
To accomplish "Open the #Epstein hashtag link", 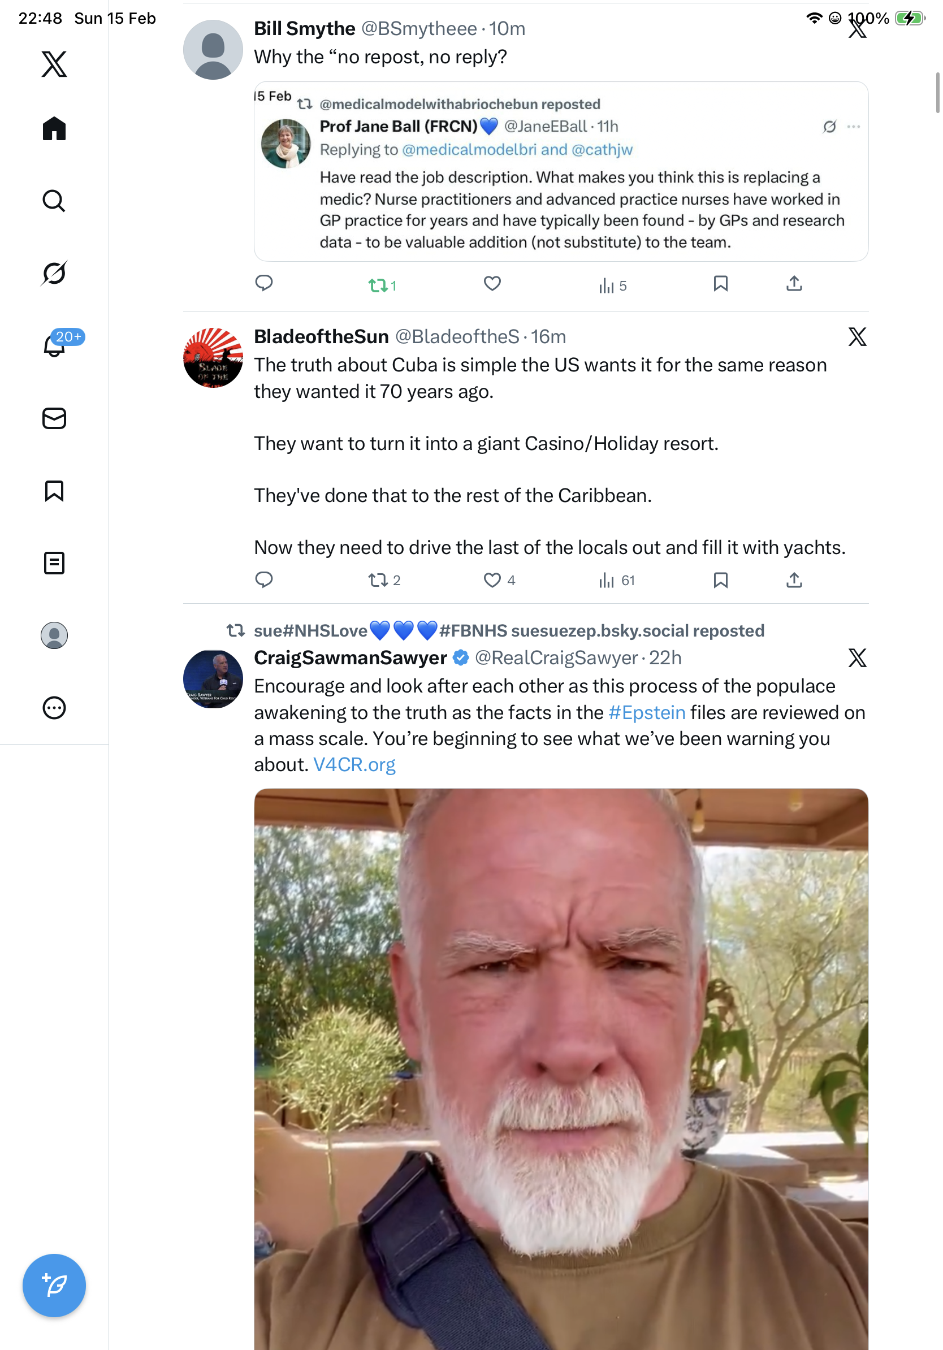I will coord(647,713).
